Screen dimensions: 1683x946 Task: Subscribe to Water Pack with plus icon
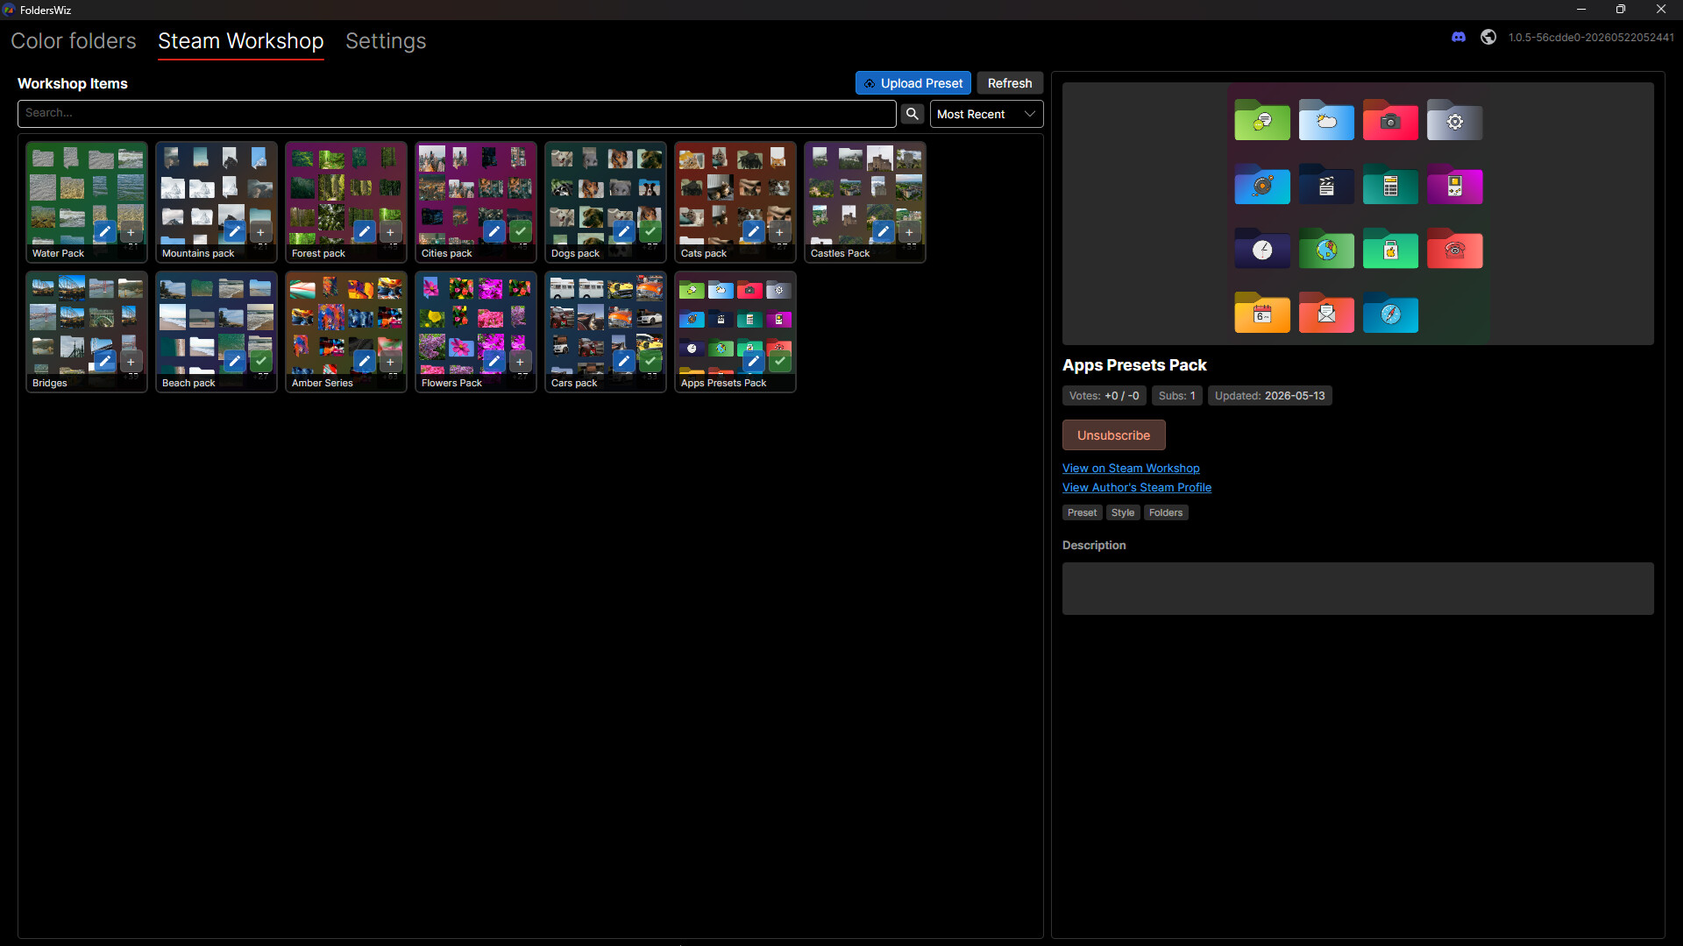[131, 232]
